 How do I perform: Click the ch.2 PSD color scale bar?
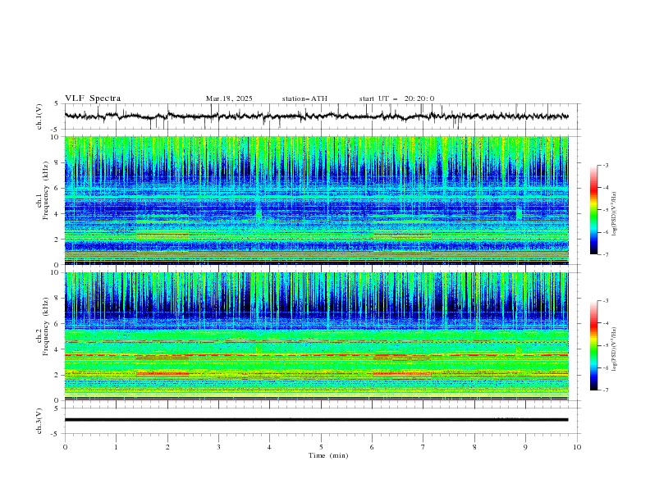click(x=593, y=345)
